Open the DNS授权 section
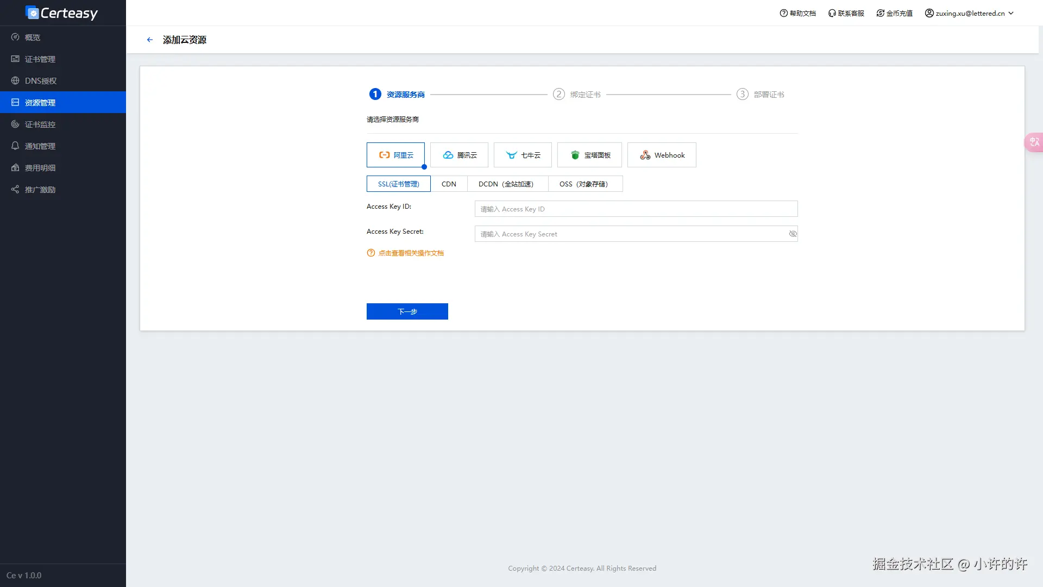Screen dimensions: 1043x587 [40, 80]
